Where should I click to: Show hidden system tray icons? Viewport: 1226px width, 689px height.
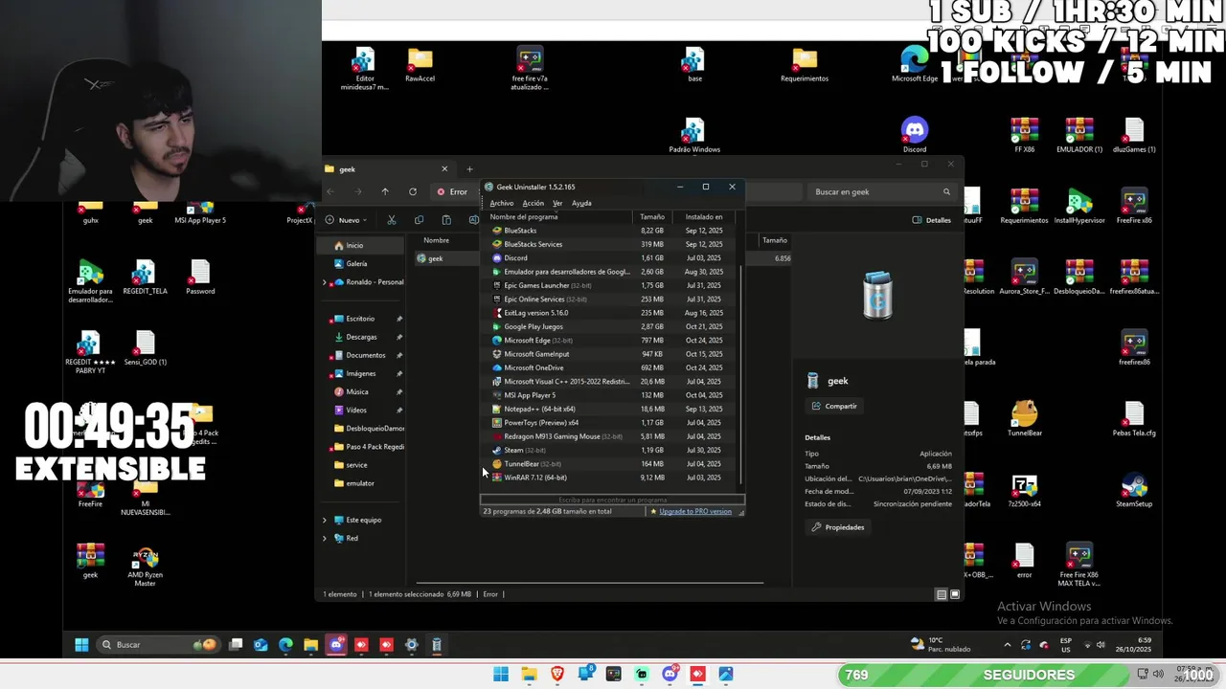[x=1007, y=645]
